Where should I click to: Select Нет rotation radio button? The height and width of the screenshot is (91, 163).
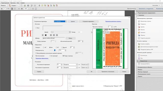click(50, 48)
